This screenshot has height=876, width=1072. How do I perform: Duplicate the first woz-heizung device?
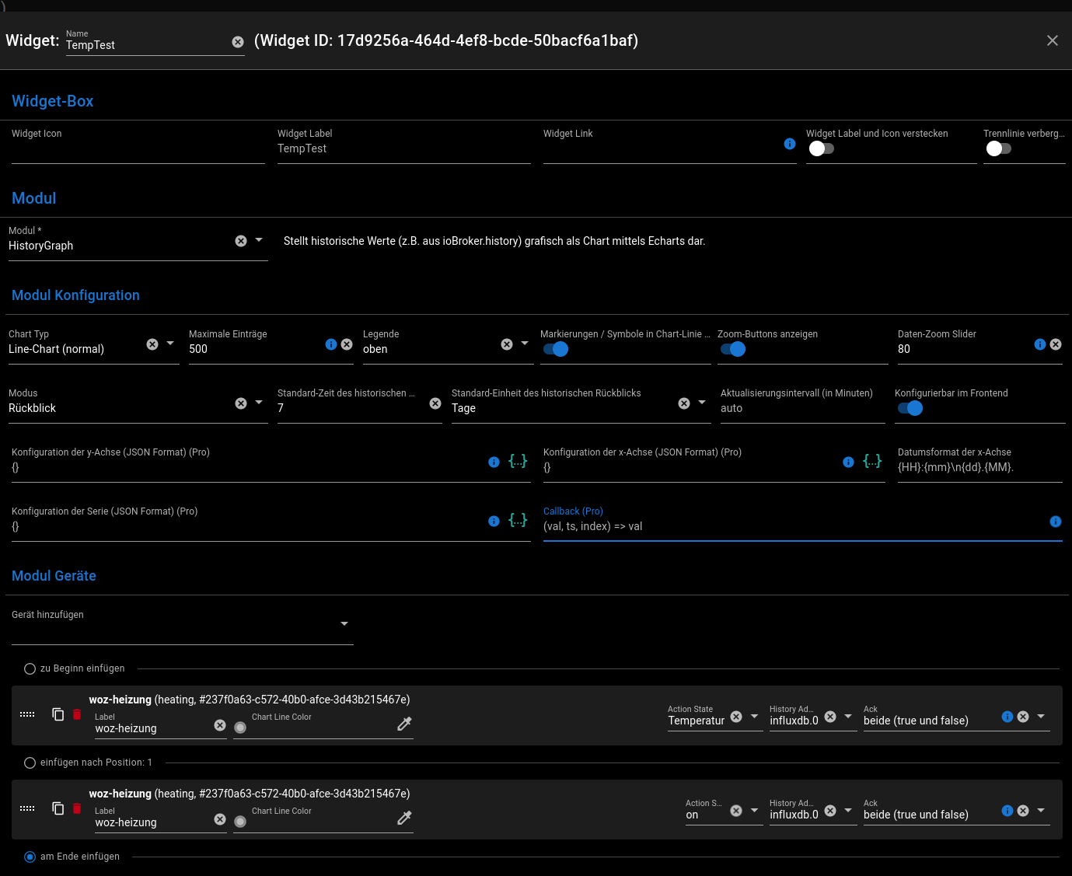58,714
